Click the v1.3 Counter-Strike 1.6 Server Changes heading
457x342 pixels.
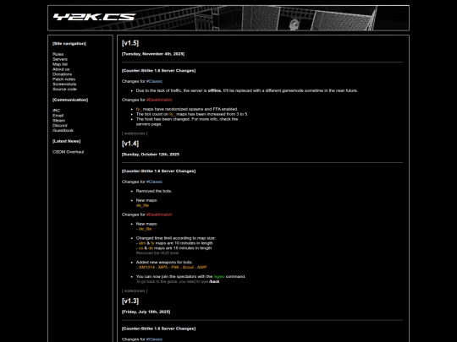158,328
